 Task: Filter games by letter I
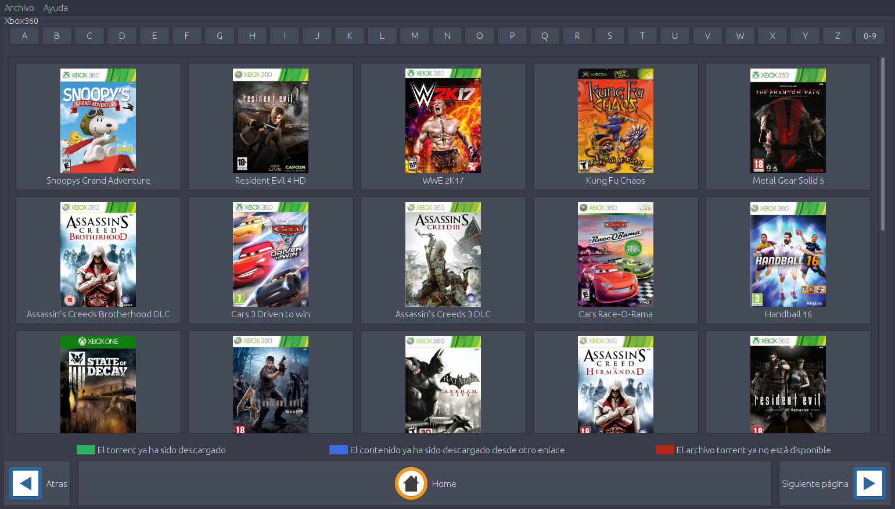[285, 36]
